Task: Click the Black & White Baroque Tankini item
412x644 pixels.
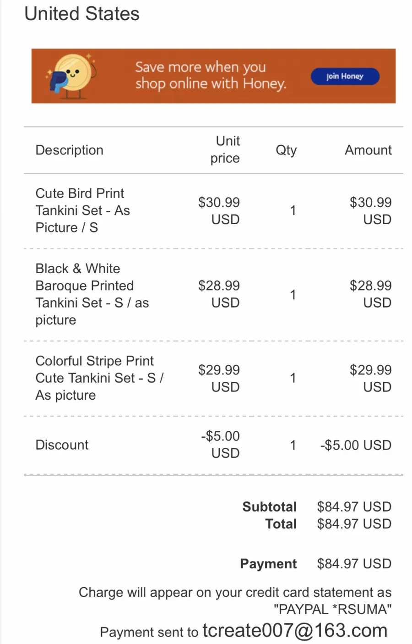Action: tap(92, 294)
